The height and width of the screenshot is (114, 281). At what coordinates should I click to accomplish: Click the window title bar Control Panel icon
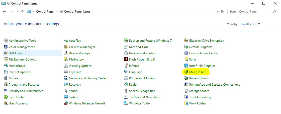(4, 3)
